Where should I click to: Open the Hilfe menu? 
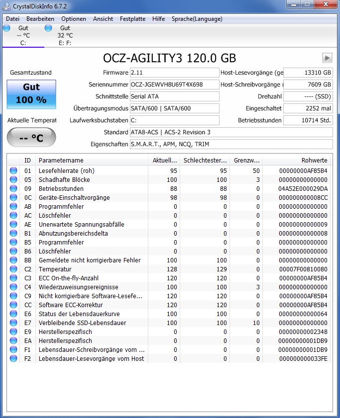[x=158, y=19]
